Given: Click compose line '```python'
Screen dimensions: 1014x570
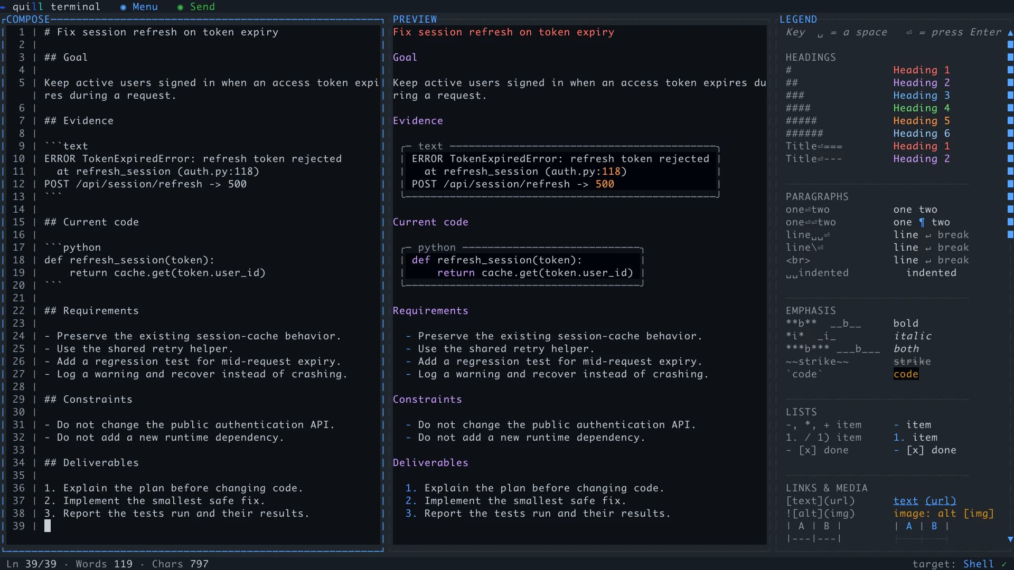Looking at the screenshot, I should pos(72,248).
